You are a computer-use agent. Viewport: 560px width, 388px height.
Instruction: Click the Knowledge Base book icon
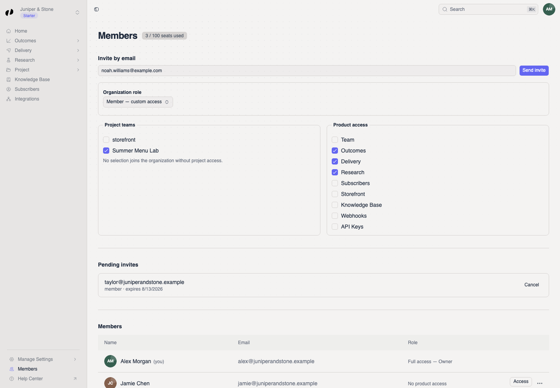click(x=9, y=80)
